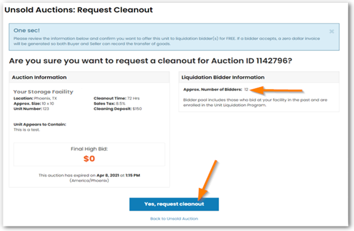354x231 pixels.
Task: Click the Location Phoenix, TX line
Action: point(35,99)
